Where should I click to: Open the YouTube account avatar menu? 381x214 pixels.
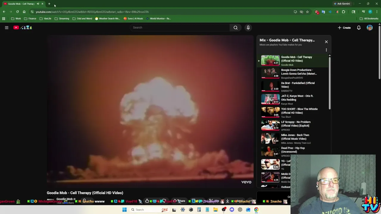370,28
